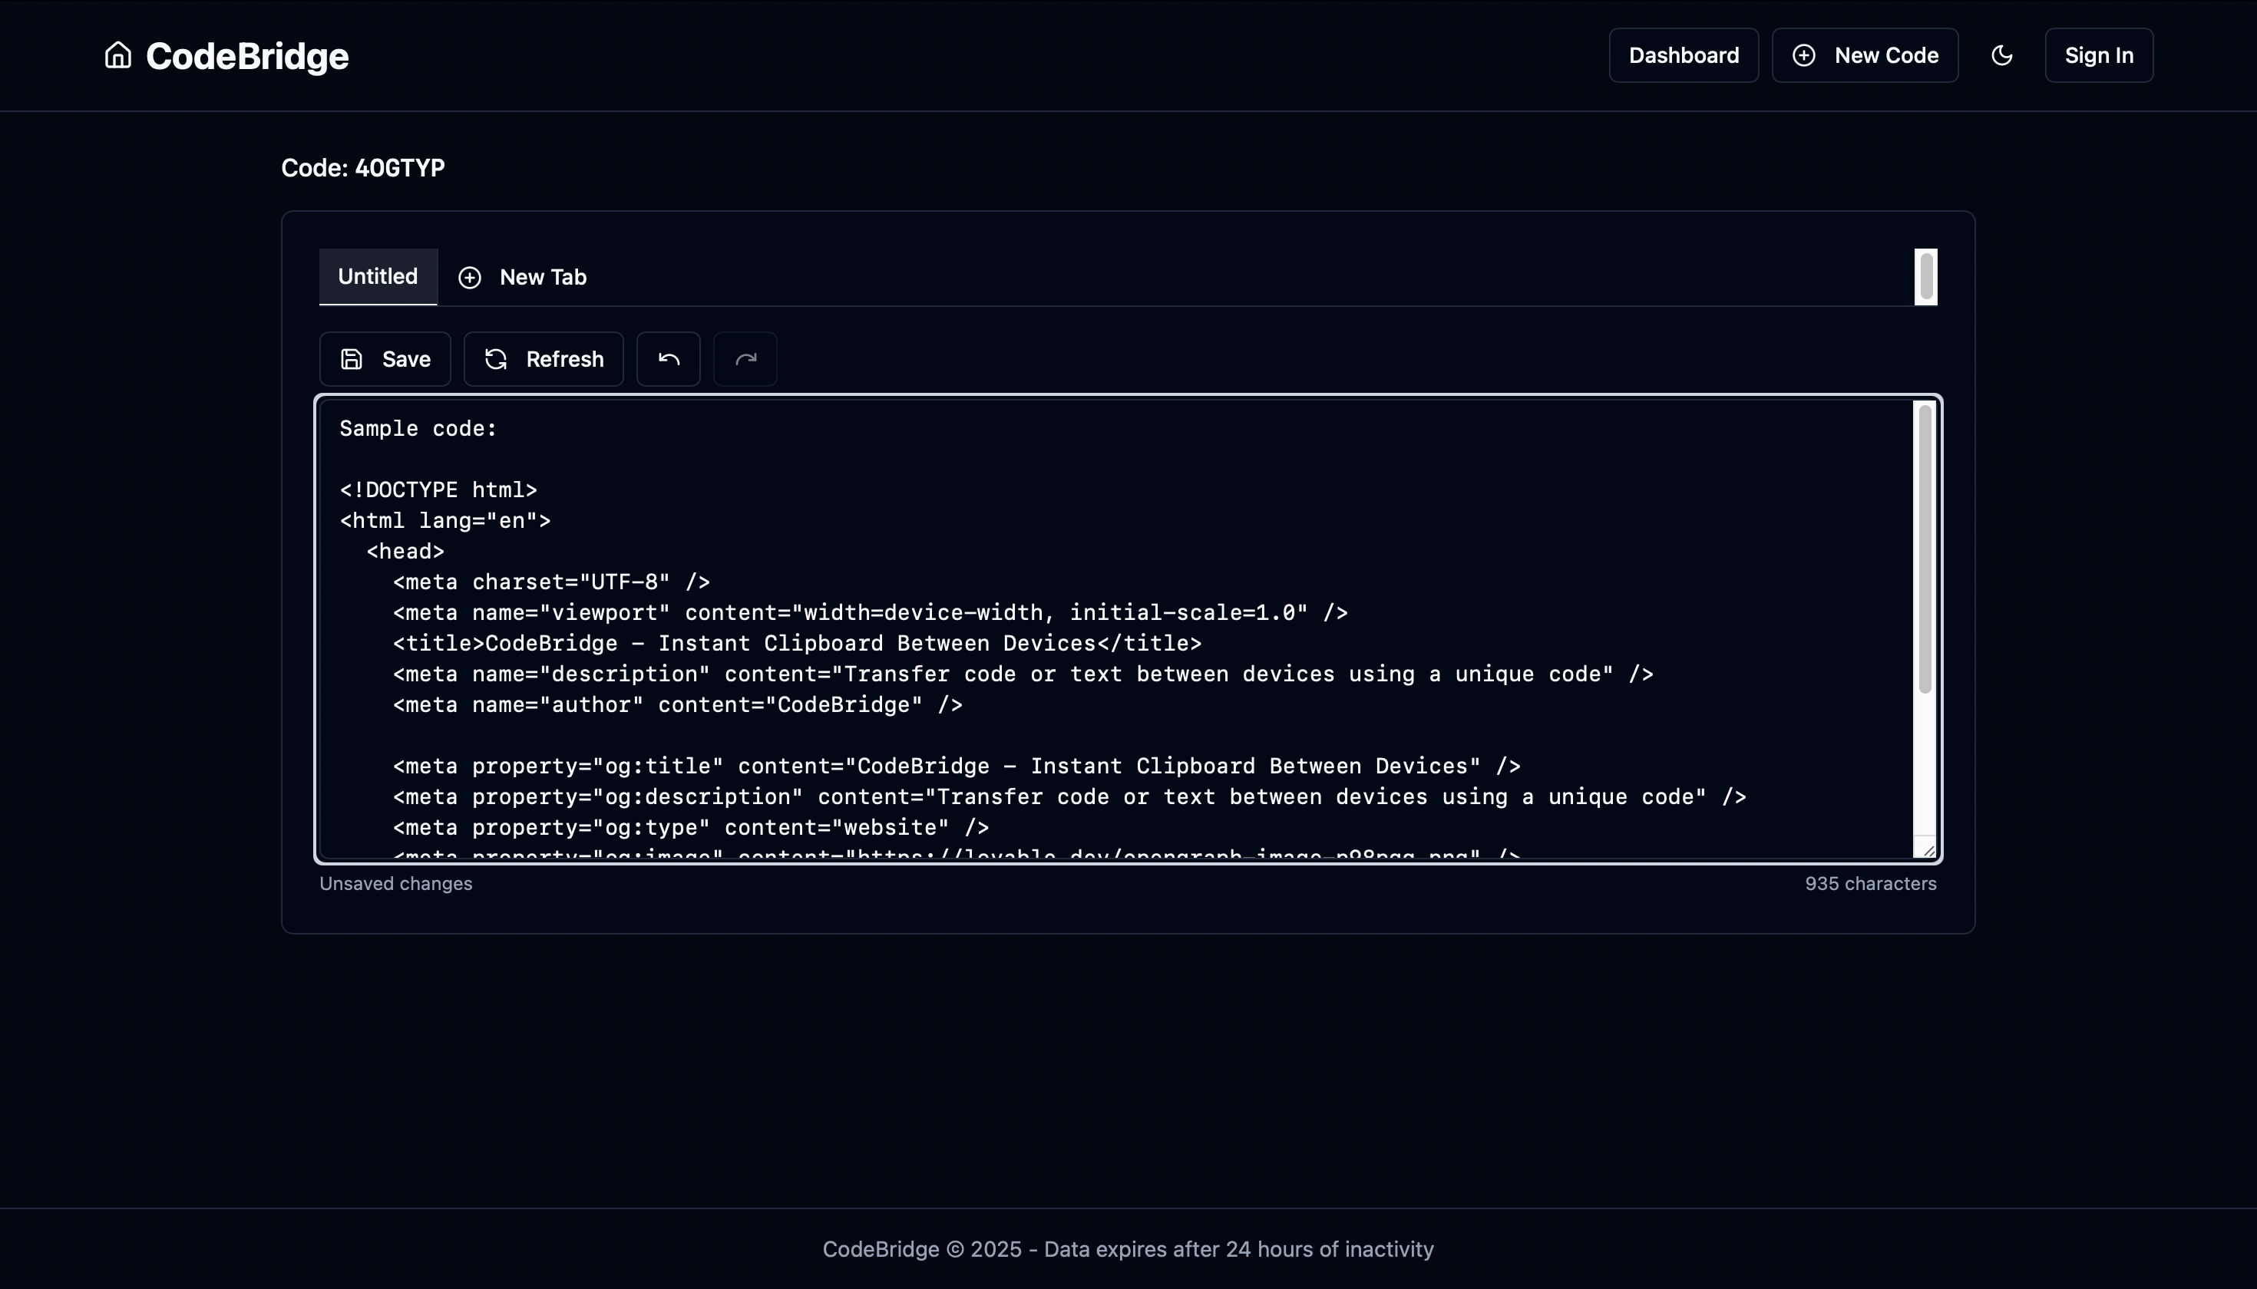The width and height of the screenshot is (2257, 1289).
Task: Click the 'Code: 40GTYP' heading
Action: point(363,167)
